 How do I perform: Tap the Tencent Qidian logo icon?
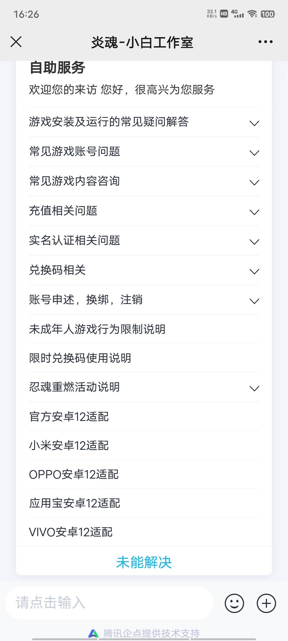pyautogui.click(x=93, y=633)
